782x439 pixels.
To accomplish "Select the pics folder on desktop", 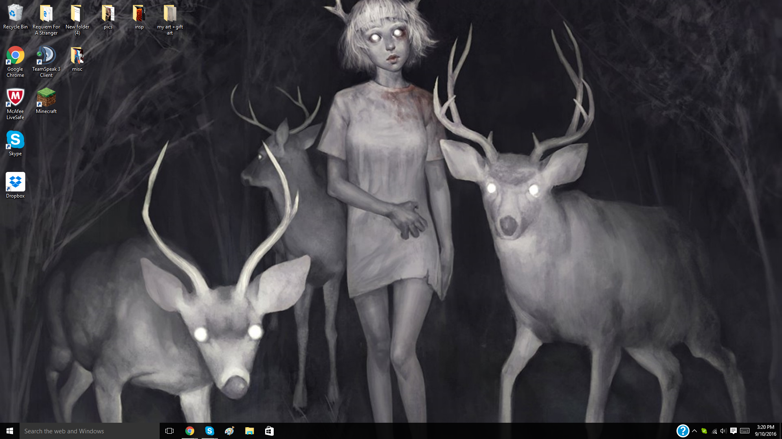I will point(108,17).
